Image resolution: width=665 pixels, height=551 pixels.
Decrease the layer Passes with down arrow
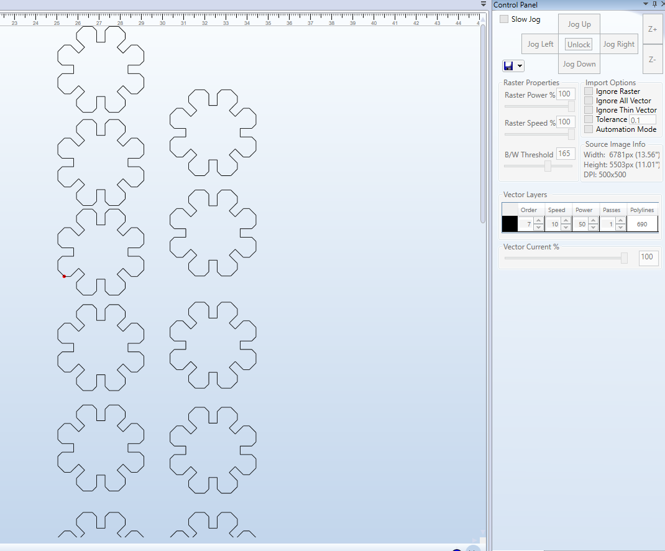tap(620, 227)
